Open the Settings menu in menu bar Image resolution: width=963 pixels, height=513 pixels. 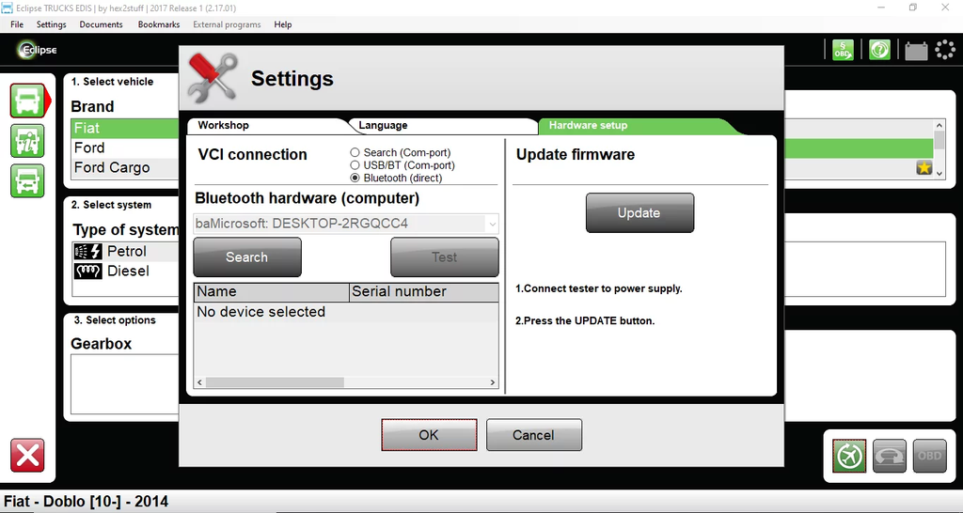tap(51, 24)
